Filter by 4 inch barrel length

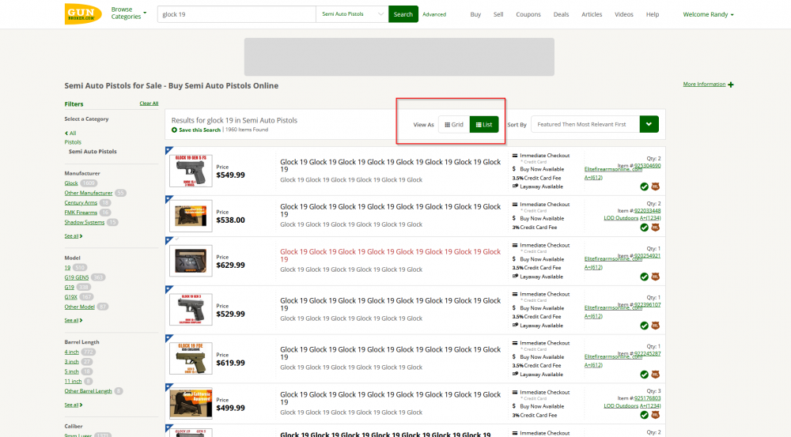tap(72, 352)
